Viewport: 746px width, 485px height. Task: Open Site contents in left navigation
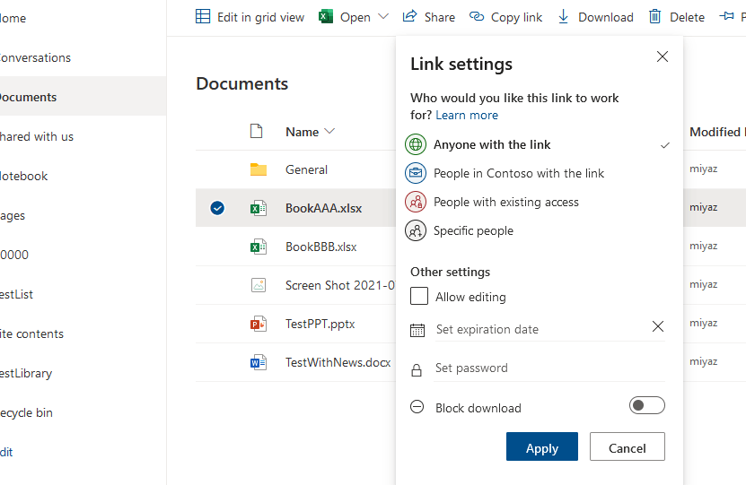coord(31,333)
